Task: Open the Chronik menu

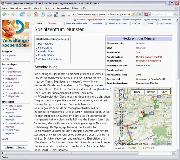Action: pyautogui.click(x=38, y=8)
